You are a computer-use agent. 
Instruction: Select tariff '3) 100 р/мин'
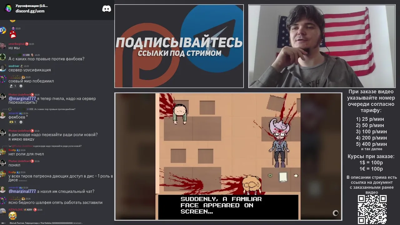[x=371, y=132]
